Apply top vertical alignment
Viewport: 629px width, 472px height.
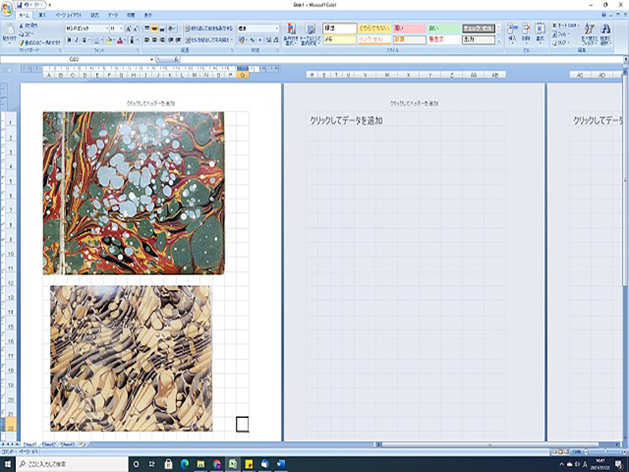(147, 29)
